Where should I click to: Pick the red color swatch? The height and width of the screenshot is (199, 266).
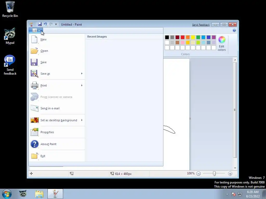click(x=183, y=37)
